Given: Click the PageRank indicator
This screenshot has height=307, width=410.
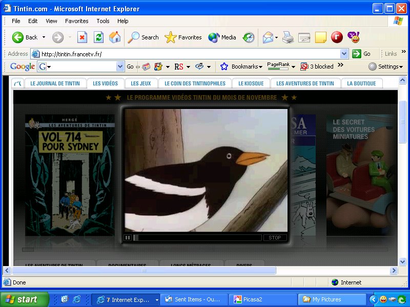Looking at the screenshot, I should tap(278, 66).
